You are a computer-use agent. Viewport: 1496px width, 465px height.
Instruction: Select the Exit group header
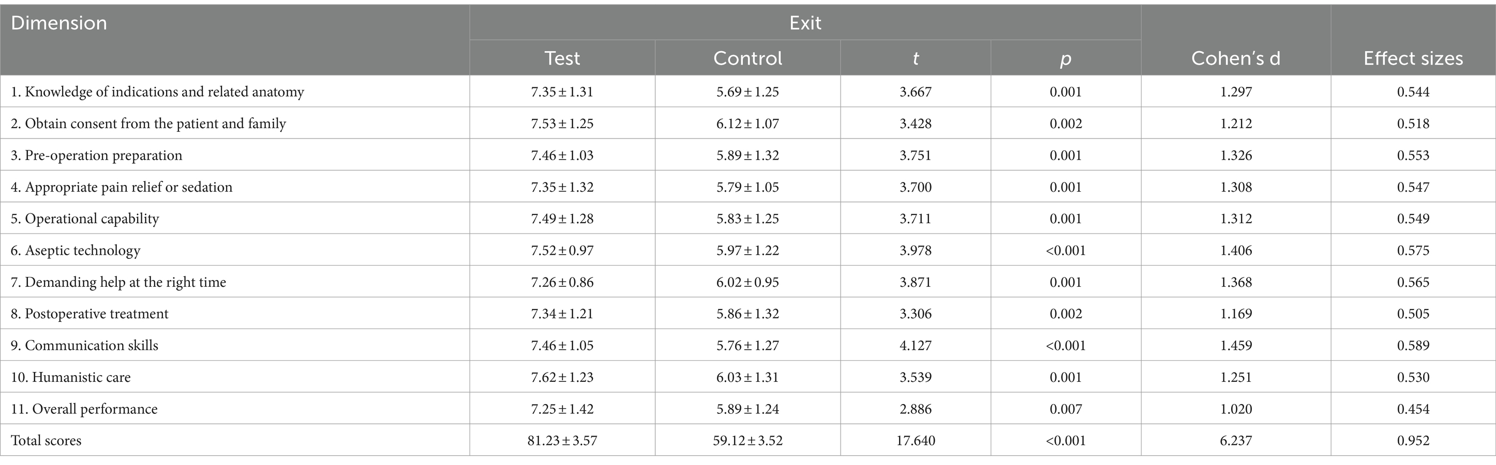coord(805,23)
